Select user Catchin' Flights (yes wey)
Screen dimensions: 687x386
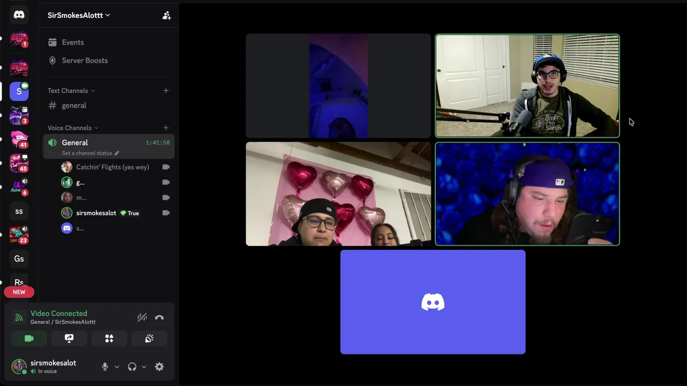113,167
